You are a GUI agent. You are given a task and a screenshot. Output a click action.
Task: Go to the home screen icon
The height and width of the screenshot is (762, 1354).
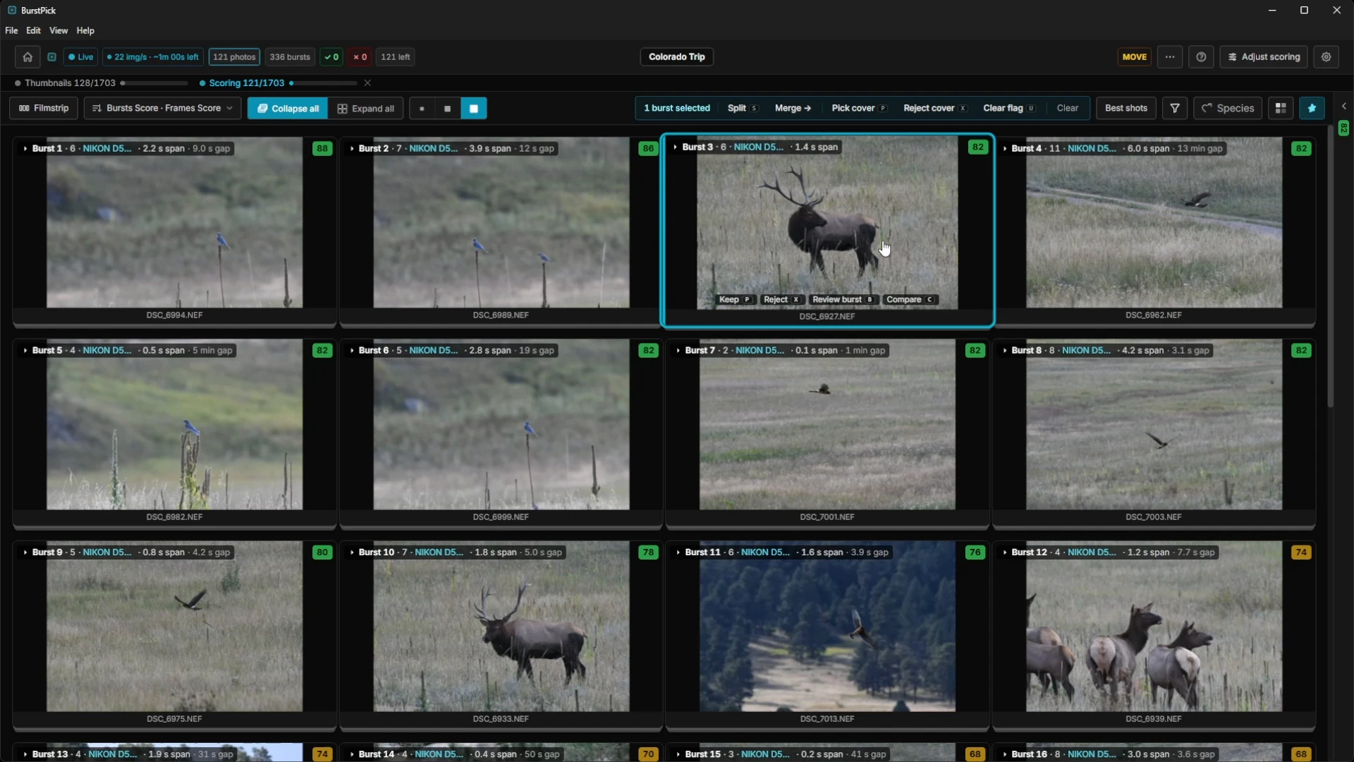click(28, 57)
